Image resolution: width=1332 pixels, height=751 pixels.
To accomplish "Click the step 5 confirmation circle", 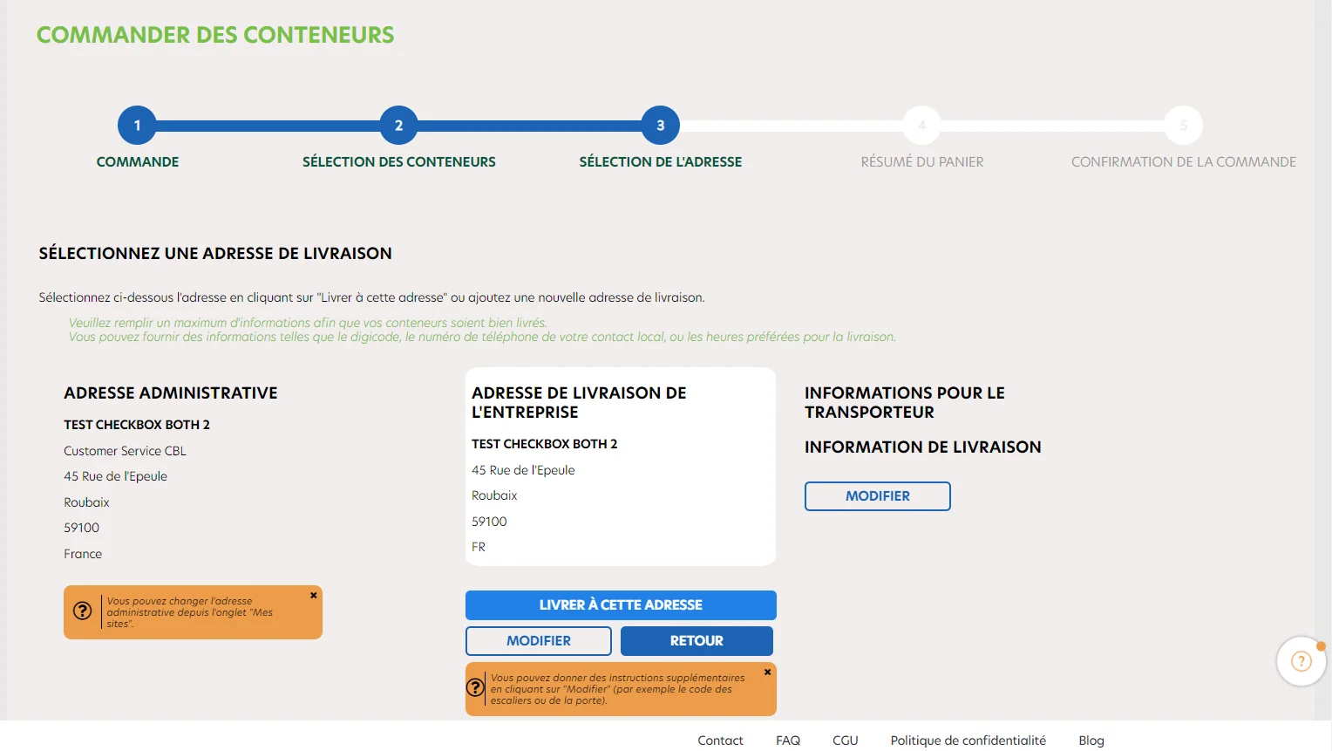I will (1184, 126).
